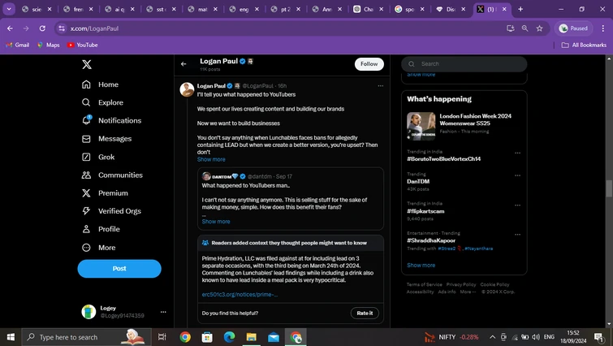Go back with the profile arrow

183,64
